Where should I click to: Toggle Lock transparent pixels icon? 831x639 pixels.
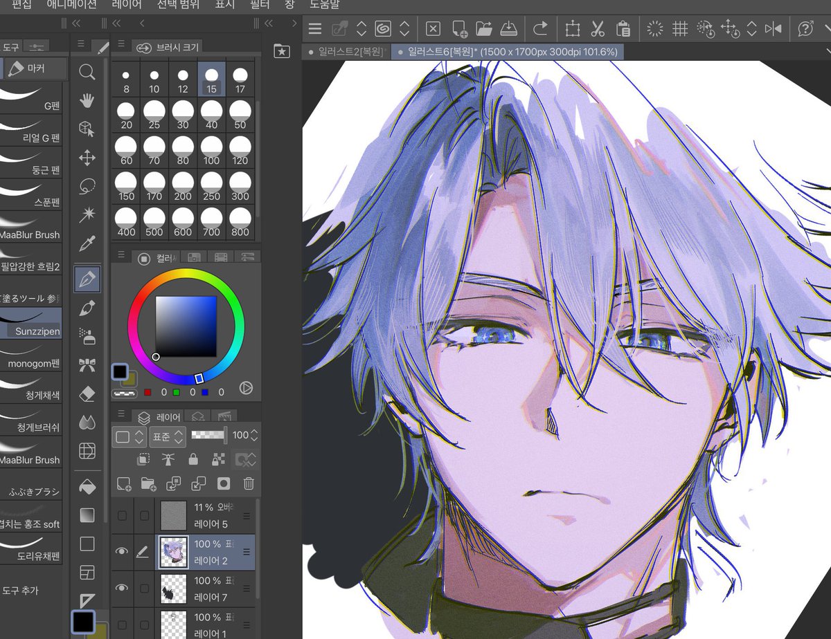[219, 459]
